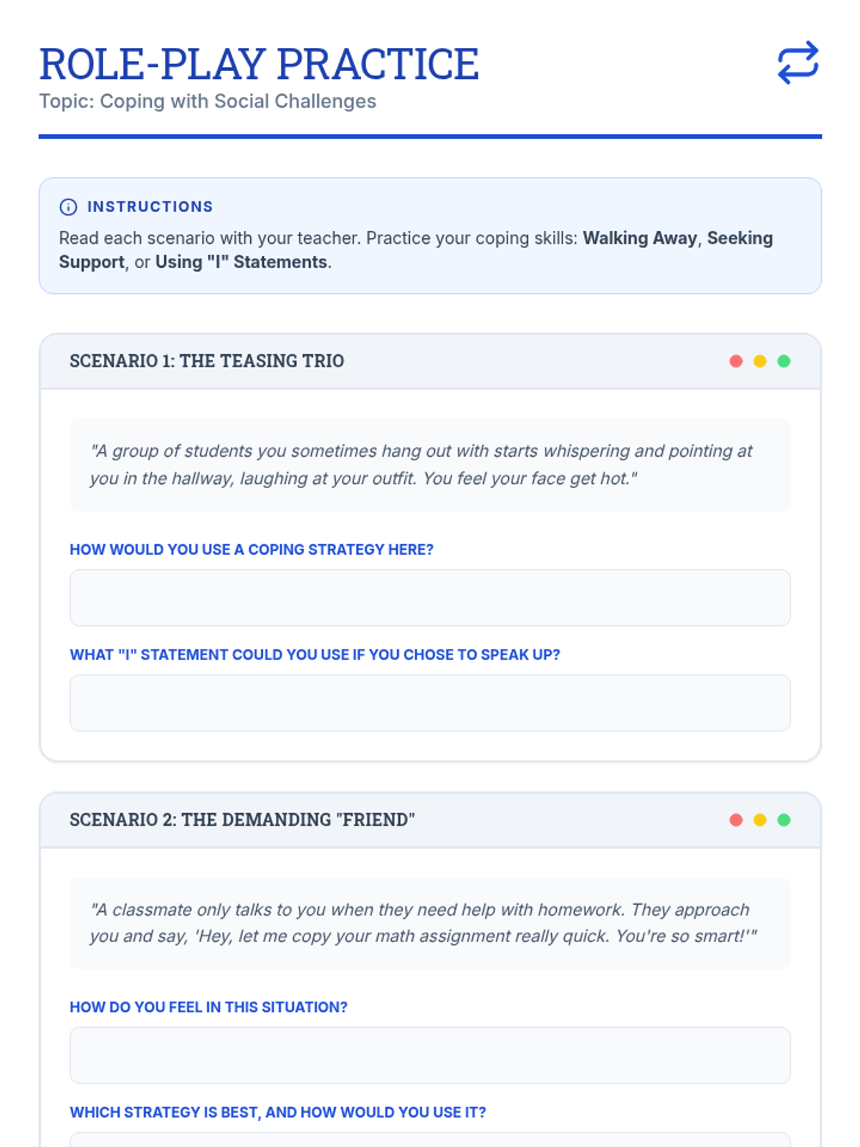This screenshot has width=860, height=1147.
Task: Click the Role-Play Practice title
Action: [x=259, y=65]
